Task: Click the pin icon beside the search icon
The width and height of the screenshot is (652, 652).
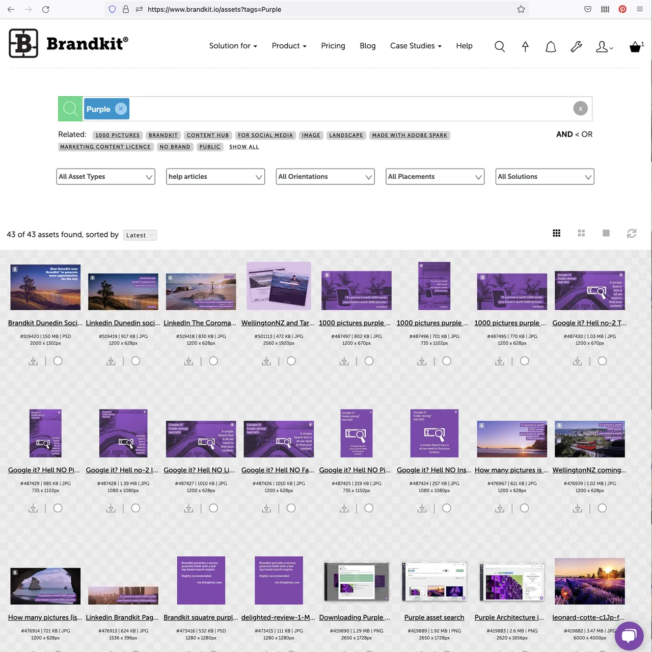Action: point(525,46)
